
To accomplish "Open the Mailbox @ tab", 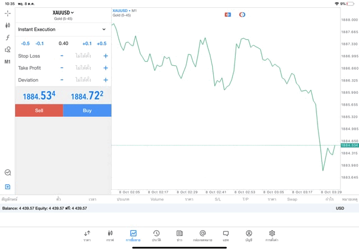I will coord(202,235).
